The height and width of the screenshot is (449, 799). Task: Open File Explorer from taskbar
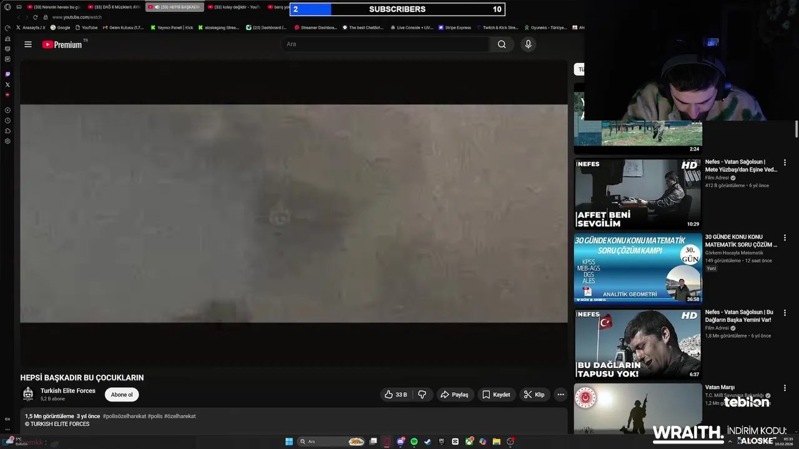(x=496, y=442)
